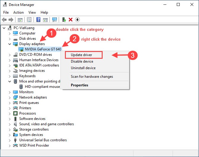
Task: Select the Print queues row
Action: click(26, 103)
